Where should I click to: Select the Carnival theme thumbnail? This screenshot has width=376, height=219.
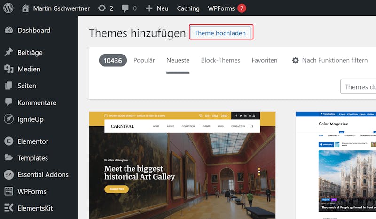coord(182,165)
